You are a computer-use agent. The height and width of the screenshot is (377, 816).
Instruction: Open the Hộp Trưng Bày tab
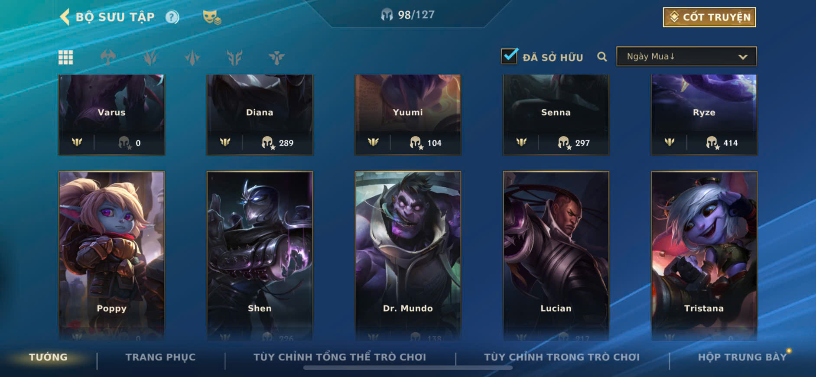(742, 357)
